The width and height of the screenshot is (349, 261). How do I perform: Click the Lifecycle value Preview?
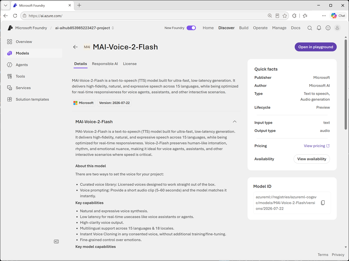tap(323, 107)
